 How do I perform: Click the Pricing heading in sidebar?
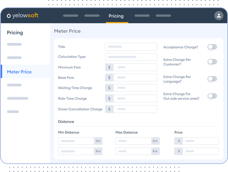(x=15, y=33)
